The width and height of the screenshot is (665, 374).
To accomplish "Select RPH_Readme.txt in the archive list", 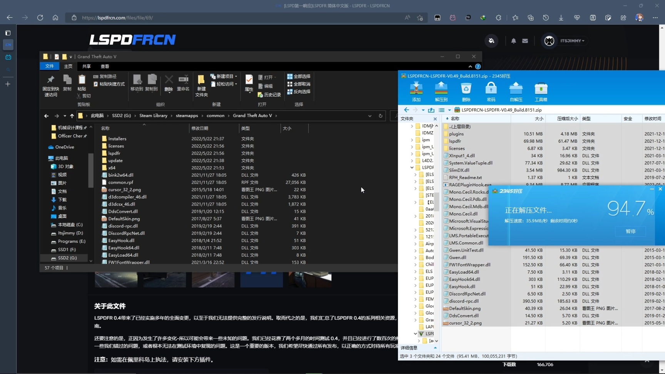I will pos(465,177).
